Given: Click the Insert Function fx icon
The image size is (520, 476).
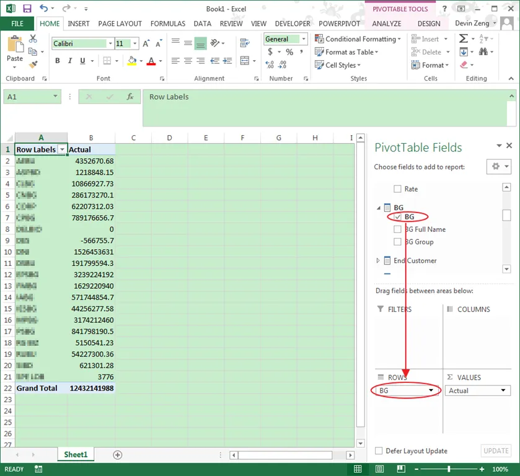Looking at the screenshot, I should pos(130,97).
